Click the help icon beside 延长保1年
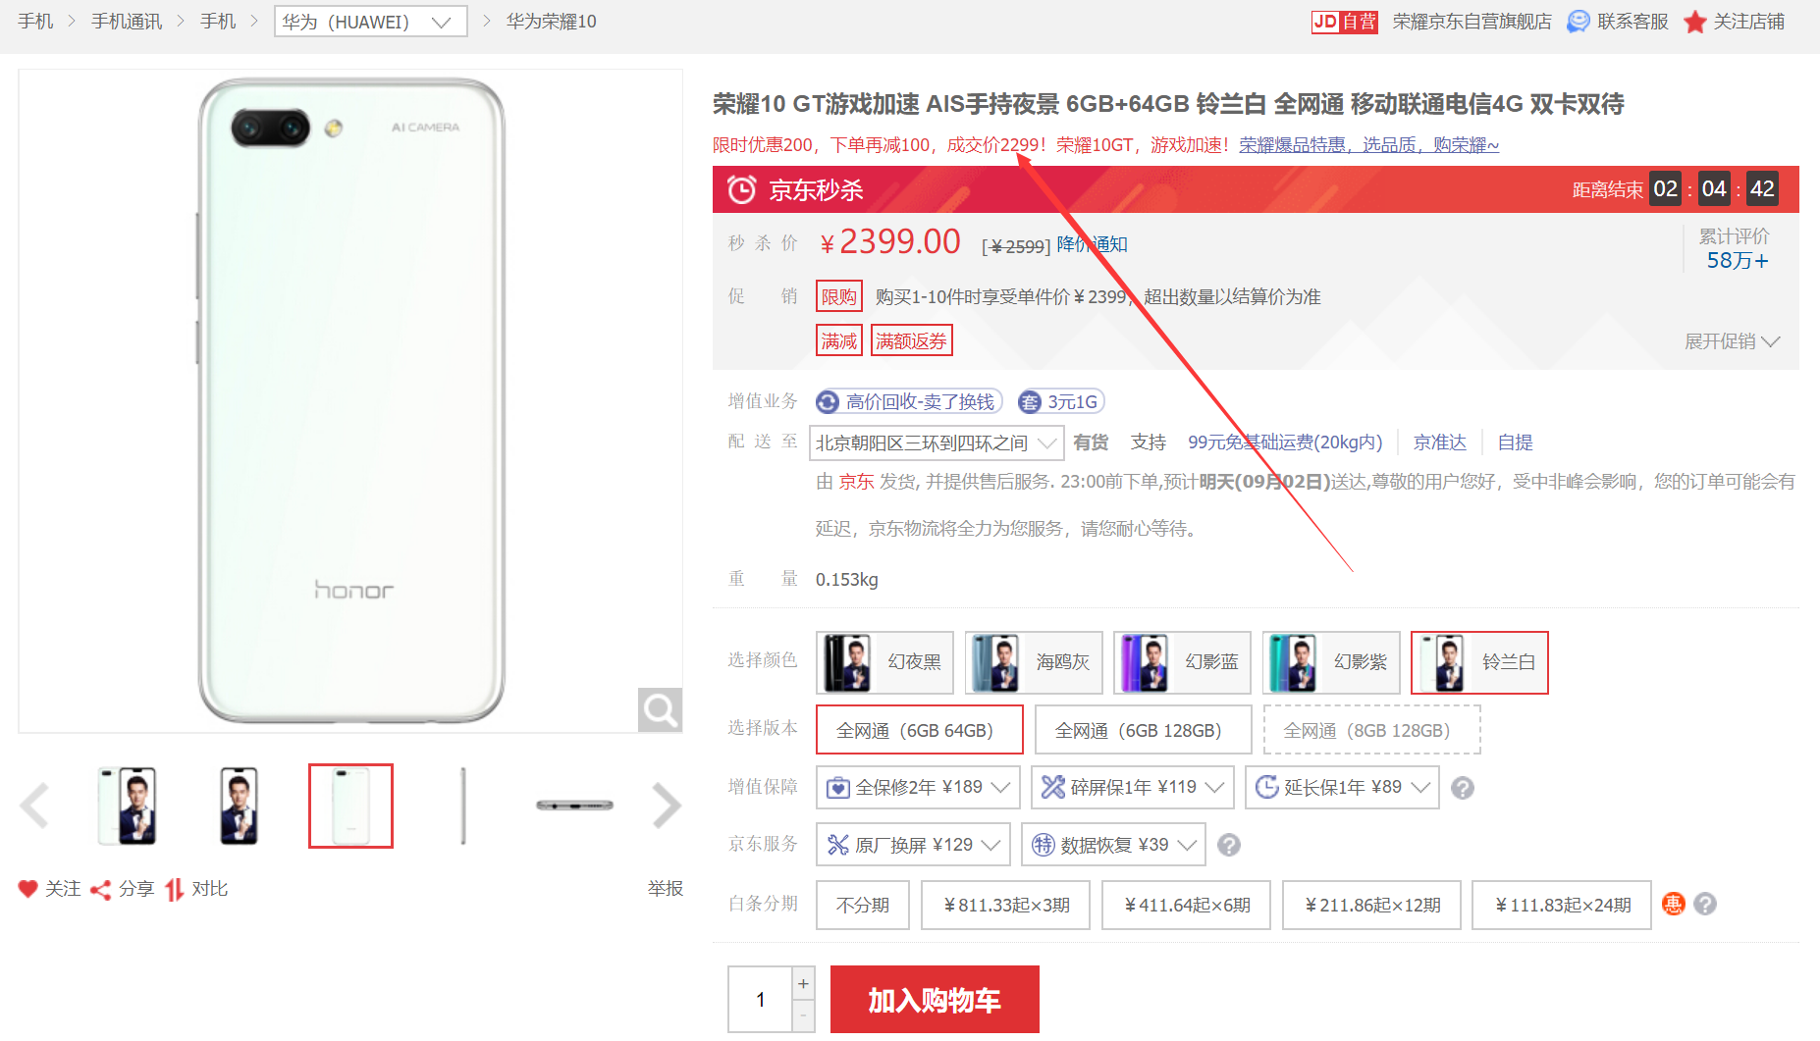This screenshot has height=1041, width=1820. (x=1463, y=788)
